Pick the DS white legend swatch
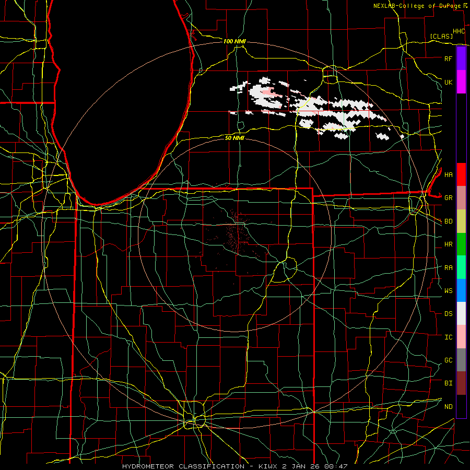Screen dimensions: 470x470 pyautogui.click(x=461, y=313)
